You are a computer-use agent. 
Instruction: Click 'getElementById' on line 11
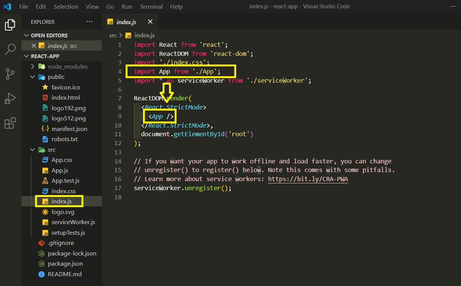[x=199, y=134]
